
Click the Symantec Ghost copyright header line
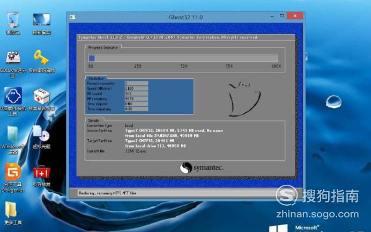tap(168, 38)
